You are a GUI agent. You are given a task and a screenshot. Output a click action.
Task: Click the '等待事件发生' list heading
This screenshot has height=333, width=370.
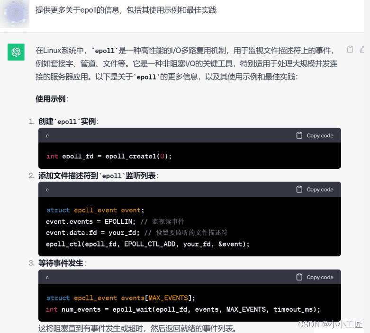coord(62,263)
